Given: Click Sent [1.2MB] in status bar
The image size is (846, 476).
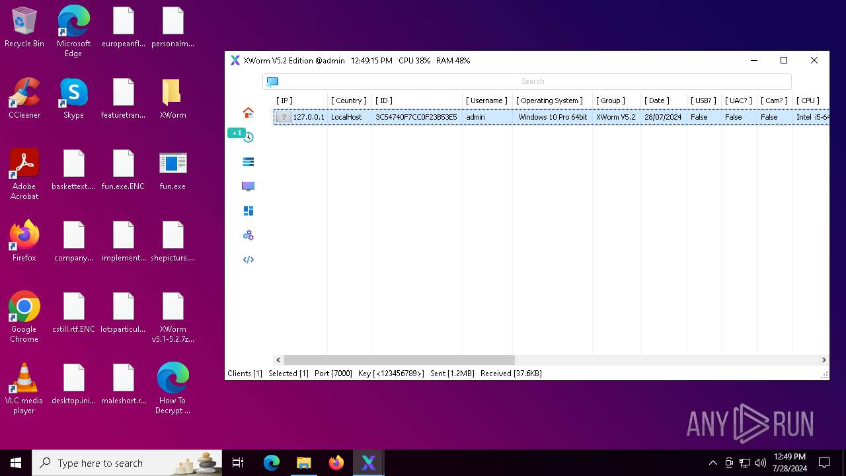Looking at the screenshot, I should [452, 374].
